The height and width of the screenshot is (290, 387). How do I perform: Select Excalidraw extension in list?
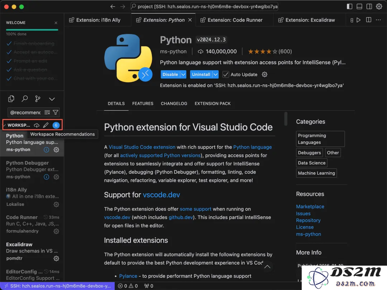point(32,251)
